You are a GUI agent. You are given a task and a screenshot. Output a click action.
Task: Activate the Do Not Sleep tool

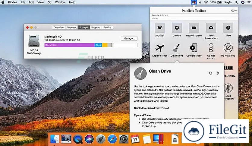coord(228,48)
